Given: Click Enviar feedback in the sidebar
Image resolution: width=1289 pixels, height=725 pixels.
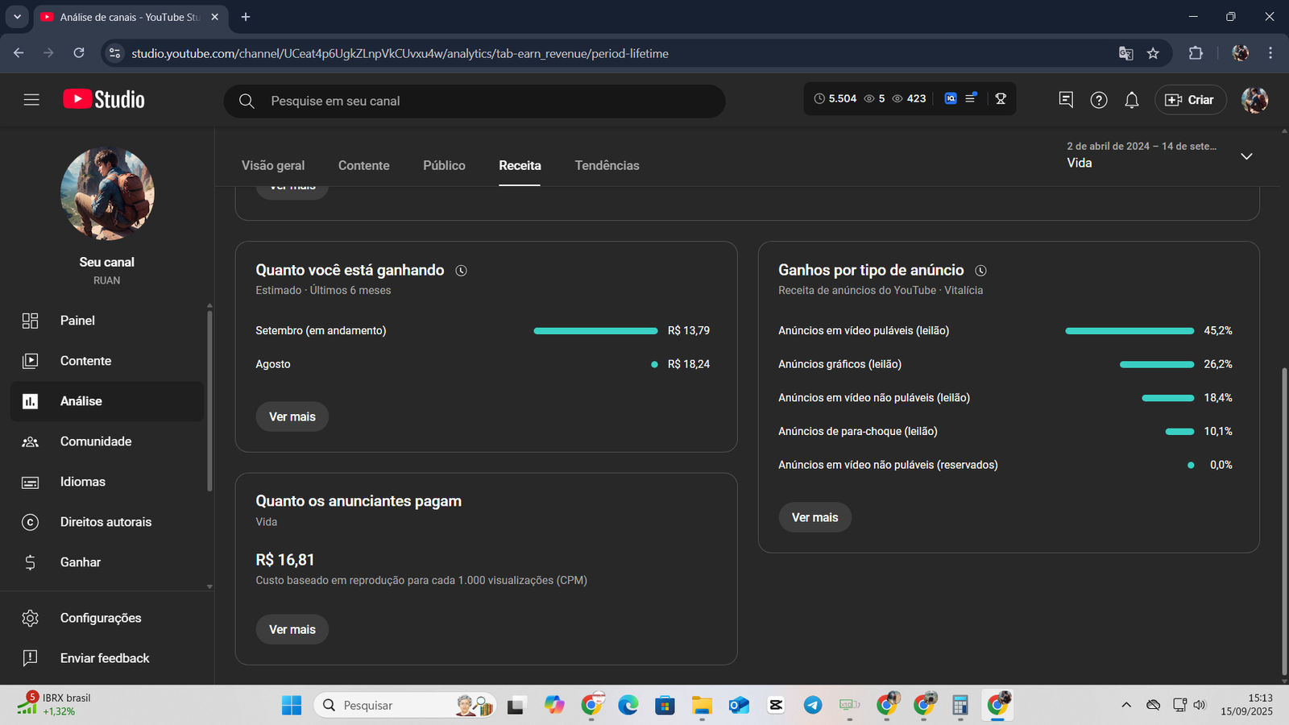Looking at the screenshot, I should coord(107,658).
